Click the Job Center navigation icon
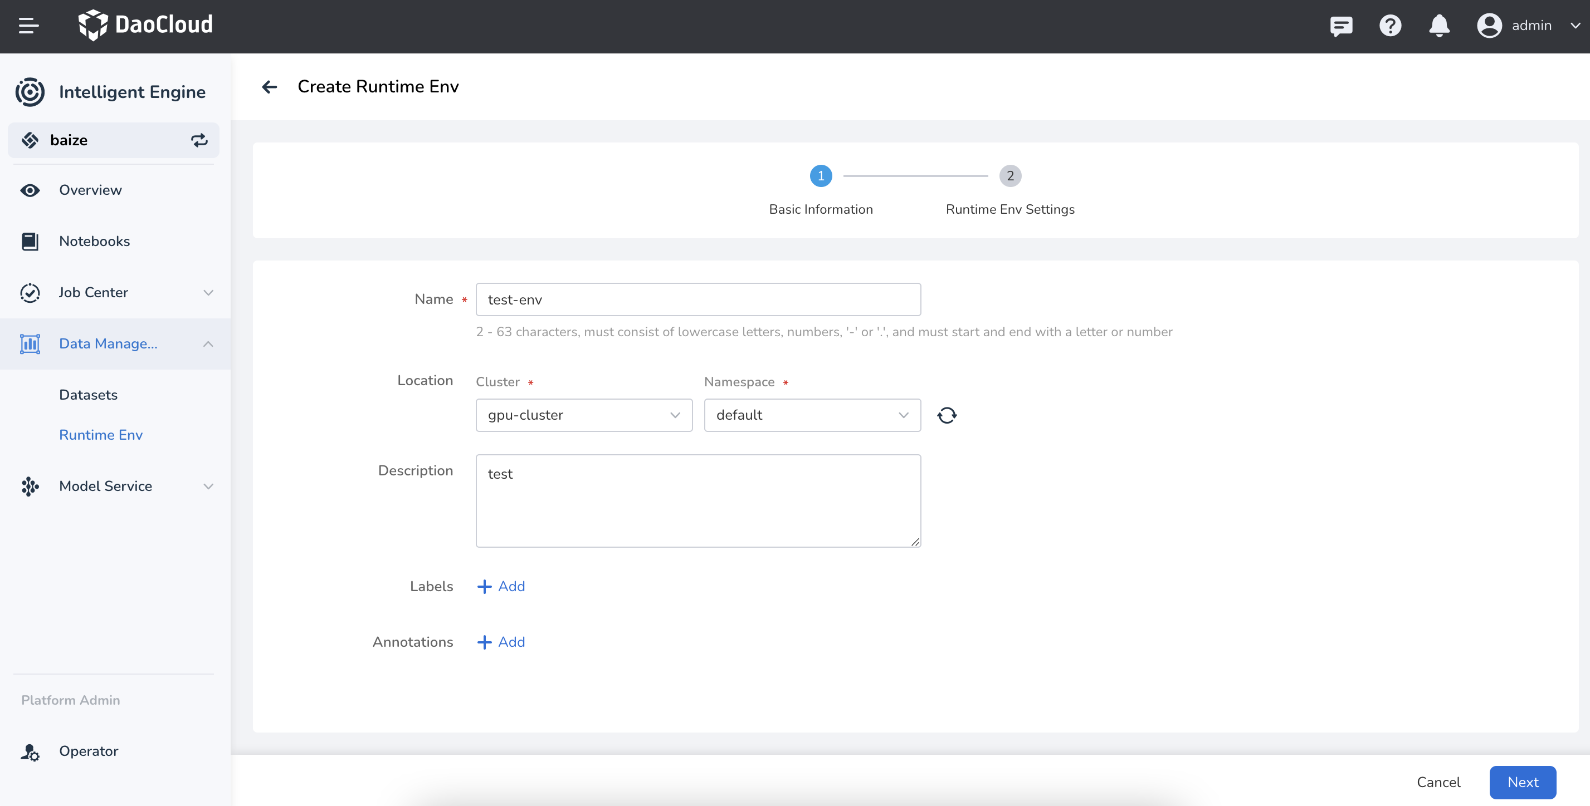 pos(30,292)
